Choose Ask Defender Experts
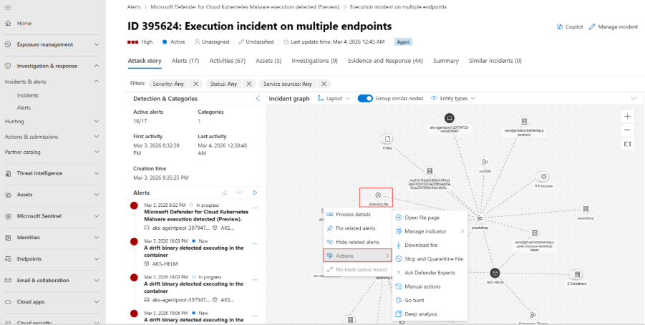 coord(430,273)
